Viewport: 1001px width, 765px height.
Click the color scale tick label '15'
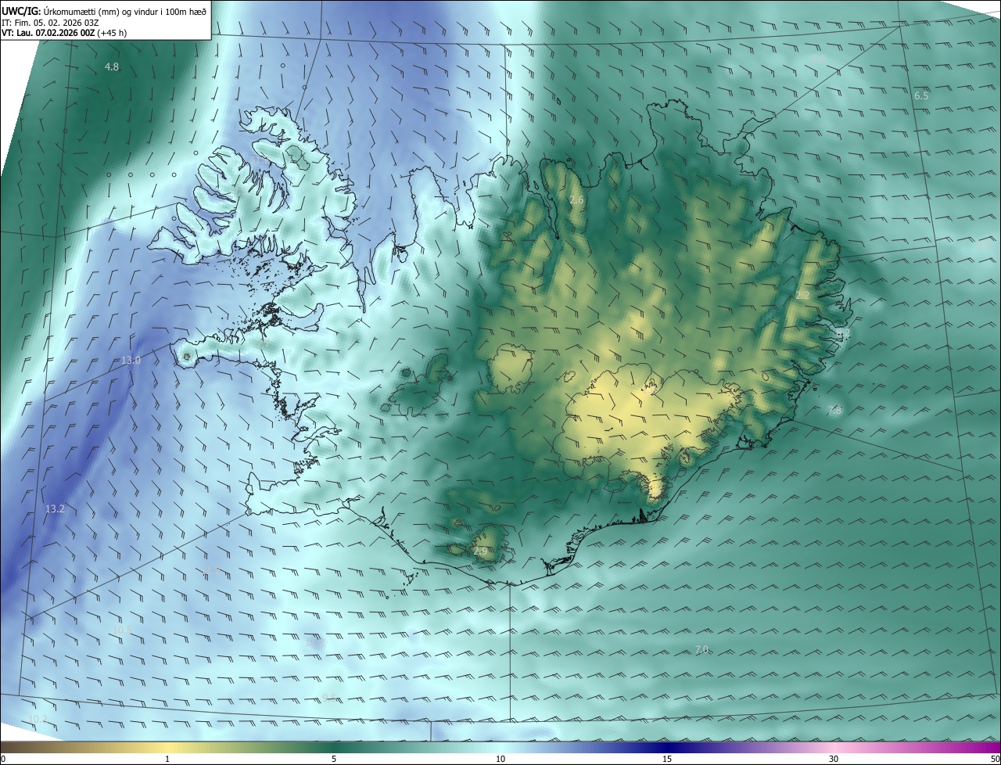click(x=667, y=759)
